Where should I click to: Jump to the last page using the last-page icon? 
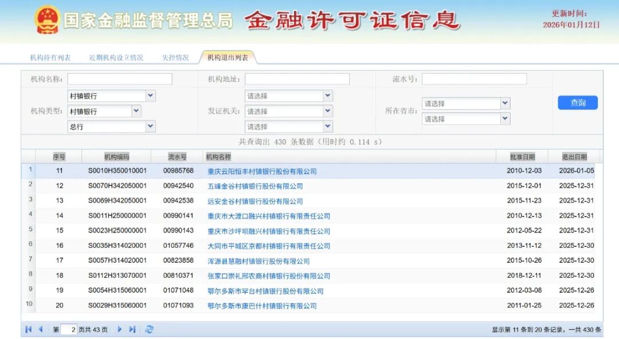coord(131,329)
